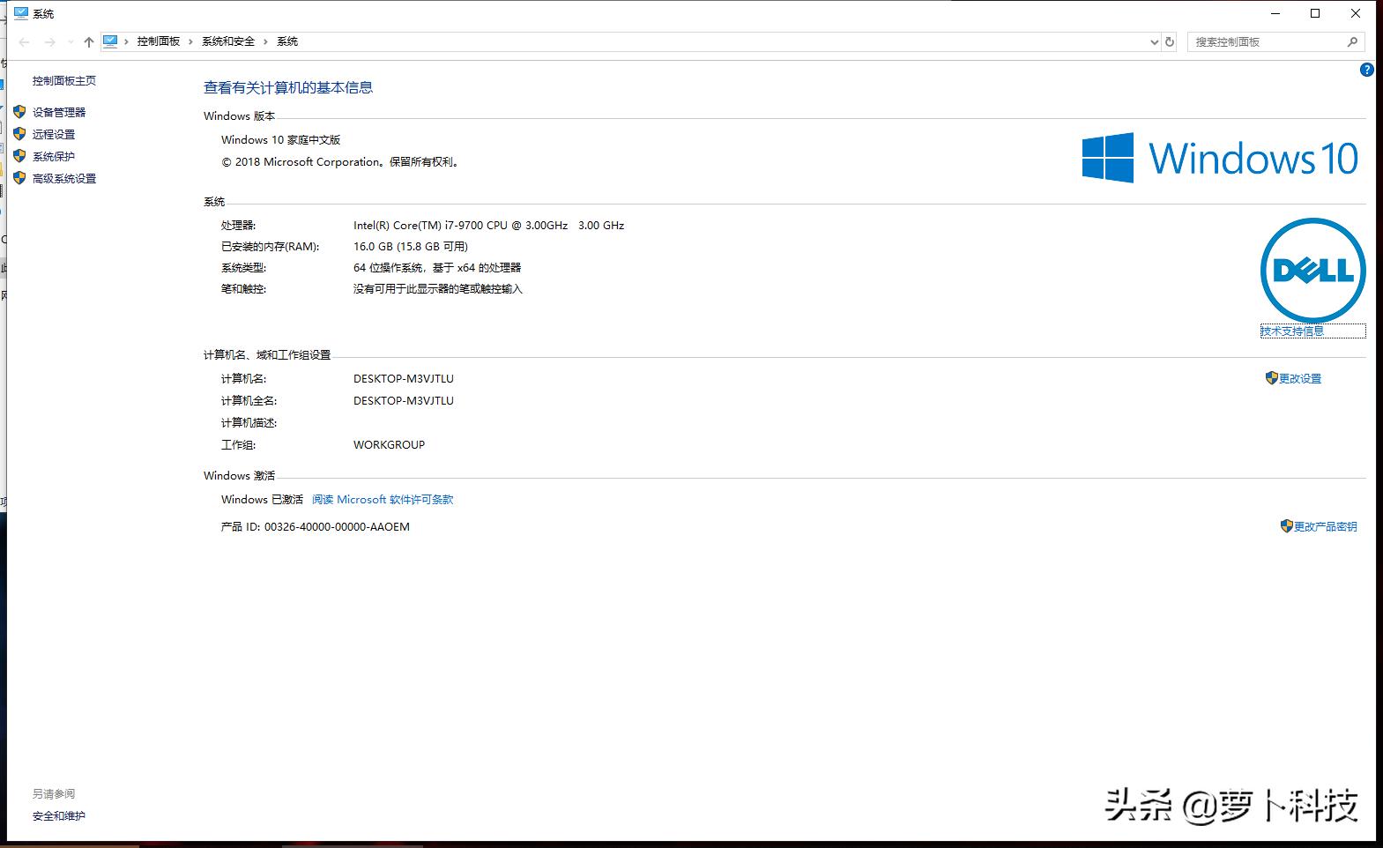The width and height of the screenshot is (1383, 848).
Task: Click computer name DESKTOP-M3VJTLU value
Action: (x=404, y=379)
